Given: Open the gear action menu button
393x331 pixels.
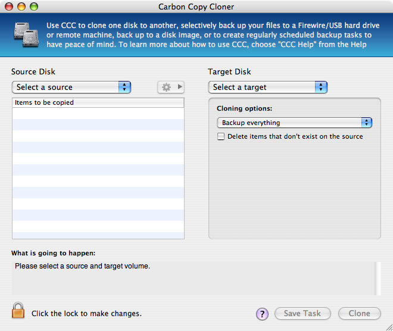Looking at the screenshot, I should tap(171, 87).
